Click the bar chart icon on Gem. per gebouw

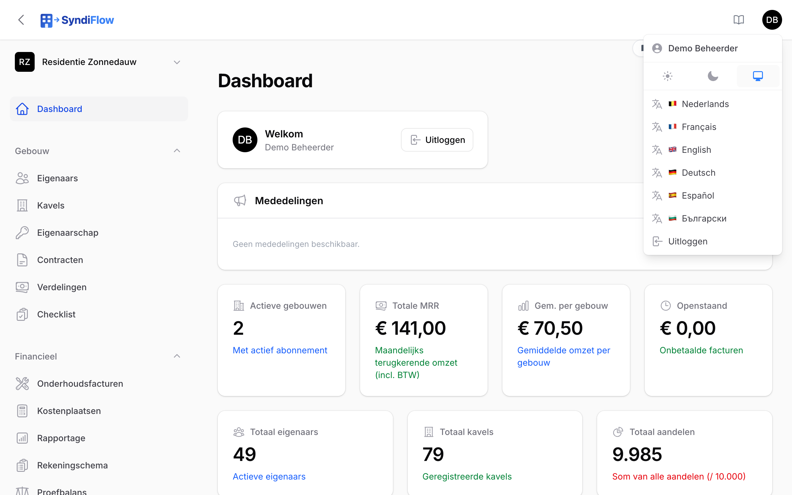[523, 306]
